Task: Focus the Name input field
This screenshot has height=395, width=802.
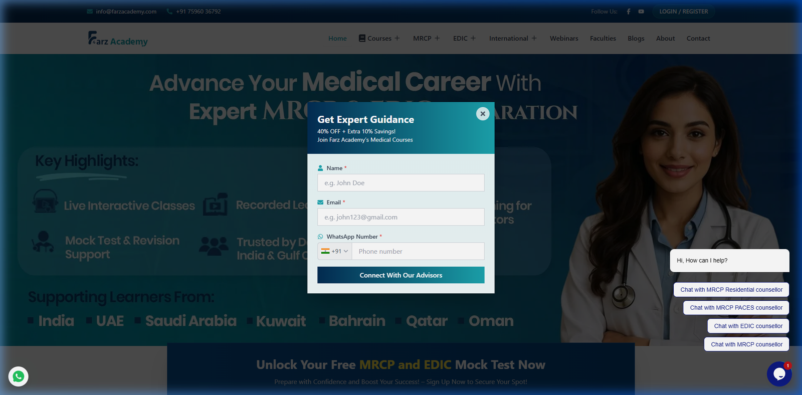Action: pos(401,183)
